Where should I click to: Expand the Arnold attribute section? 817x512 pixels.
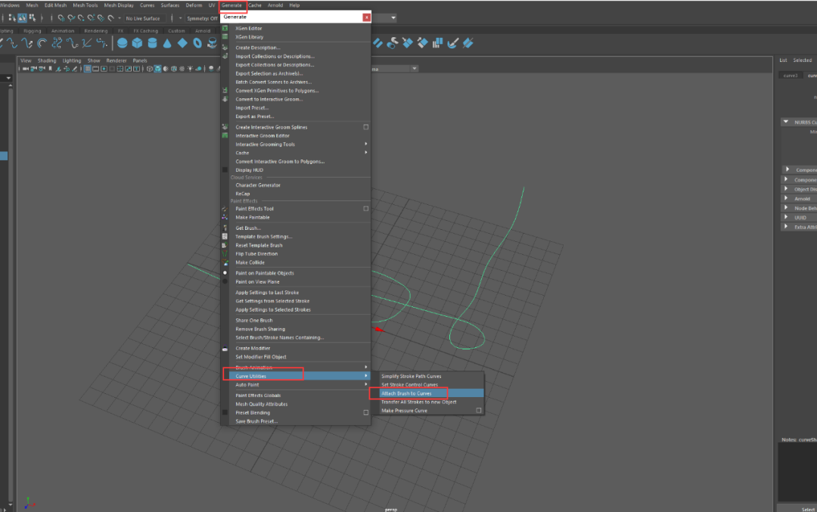pyautogui.click(x=786, y=198)
